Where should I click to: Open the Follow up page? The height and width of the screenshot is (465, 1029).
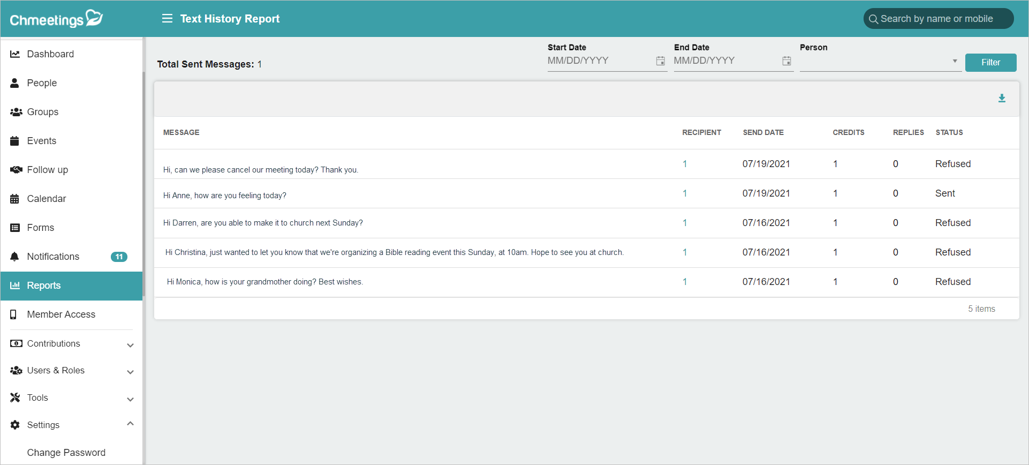[71, 170]
